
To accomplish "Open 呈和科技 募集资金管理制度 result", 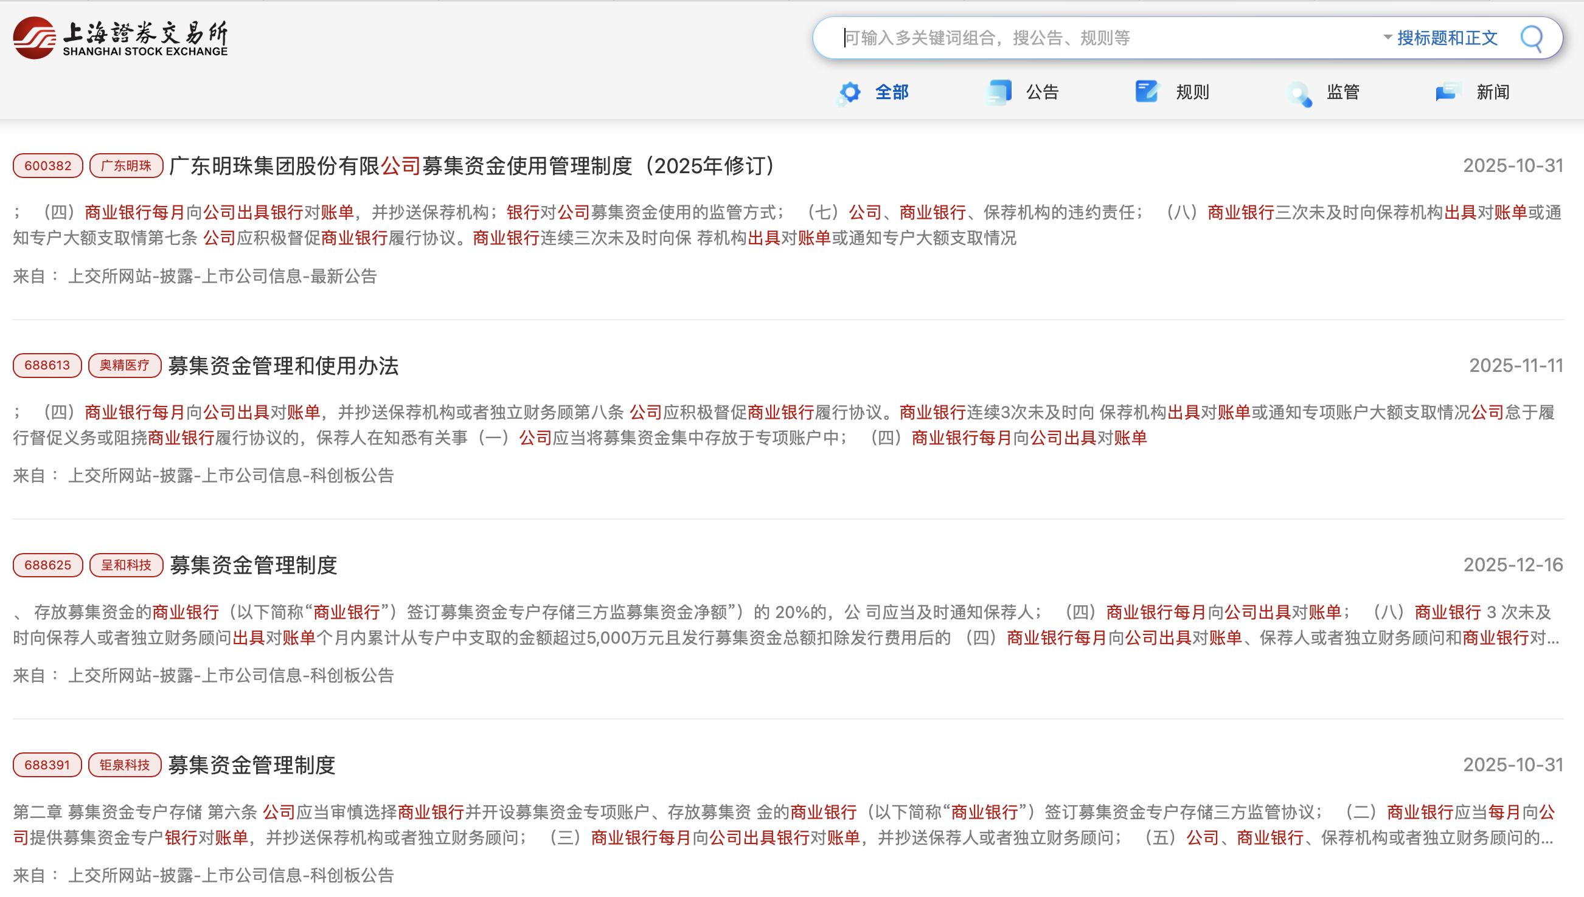I will 254,565.
